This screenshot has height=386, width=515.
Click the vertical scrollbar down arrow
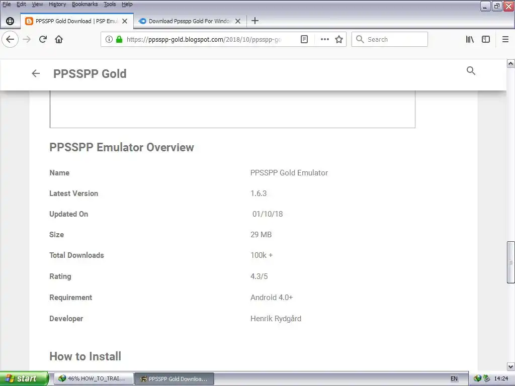511,366
